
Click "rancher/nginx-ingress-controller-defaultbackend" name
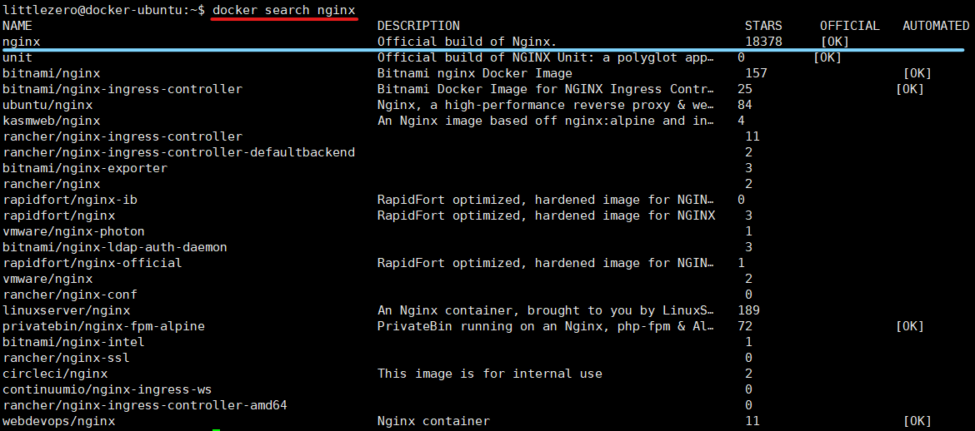click(x=179, y=152)
